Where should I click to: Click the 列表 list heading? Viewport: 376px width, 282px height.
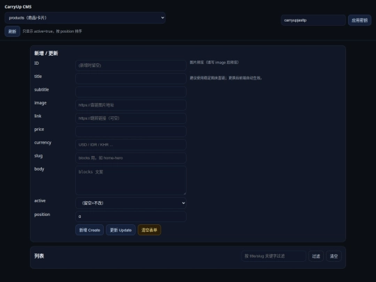click(x=39, y=256)
